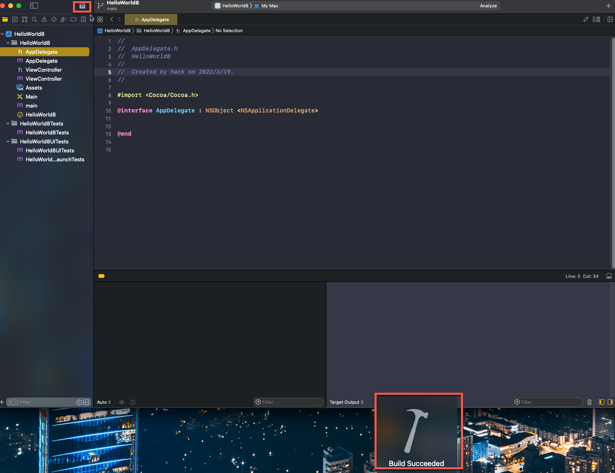
Task: Open the Auto variables scope dropdown
Action: pos(104,402)
